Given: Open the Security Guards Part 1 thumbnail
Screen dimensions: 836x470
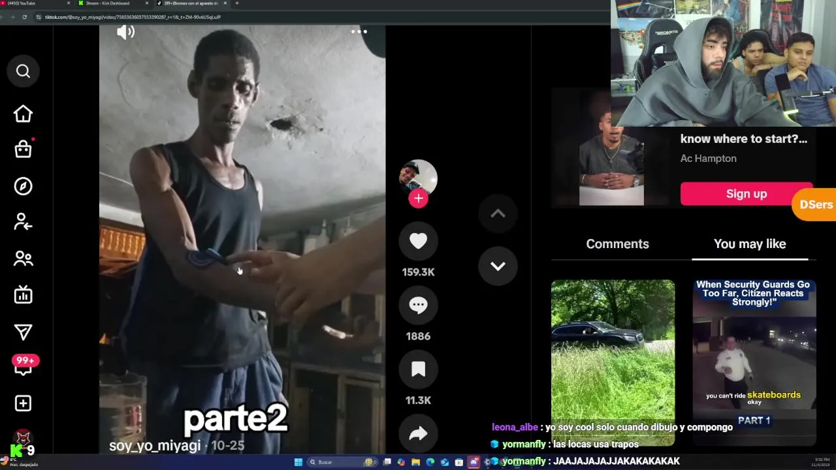Looking at the screenshot, I should click(754, 362).
